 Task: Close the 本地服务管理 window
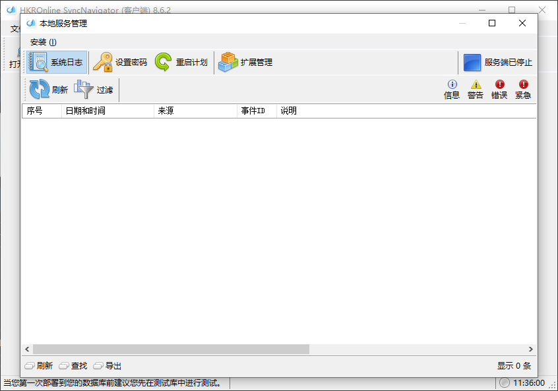point(522,23)
